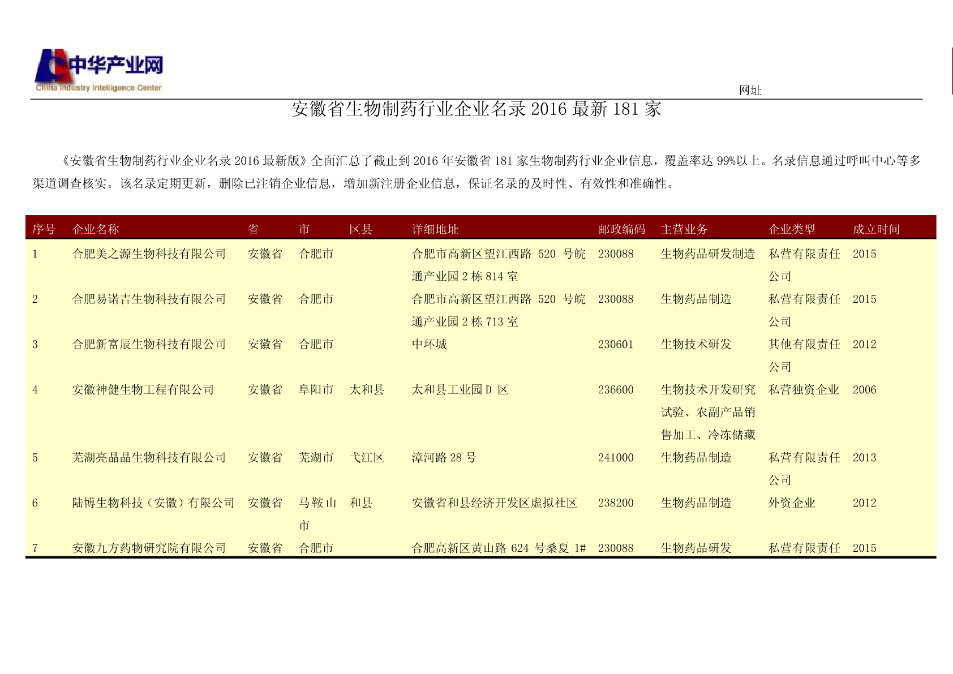Click city cell 阜阳市
953x674 pixels.
point(316,390)
